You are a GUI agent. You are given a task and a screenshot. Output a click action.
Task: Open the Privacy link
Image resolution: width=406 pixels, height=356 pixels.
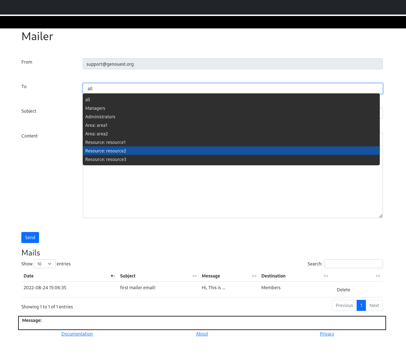pyautogui.click(x=327, y=334)
